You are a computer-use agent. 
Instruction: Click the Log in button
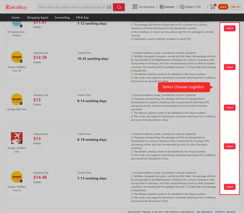coord(223,7)
